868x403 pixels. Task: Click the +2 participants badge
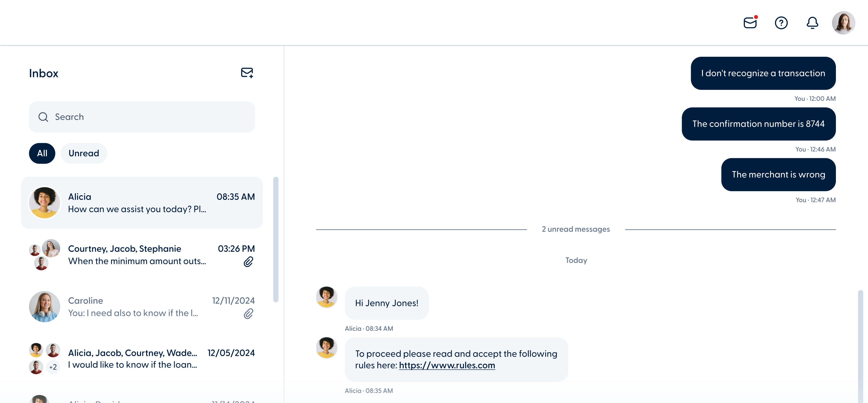point(53,367)
